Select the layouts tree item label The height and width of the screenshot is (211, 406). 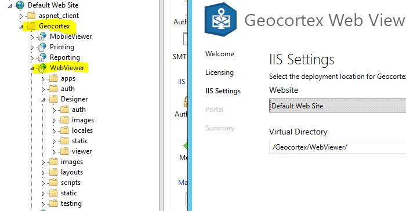click(72, 172)
